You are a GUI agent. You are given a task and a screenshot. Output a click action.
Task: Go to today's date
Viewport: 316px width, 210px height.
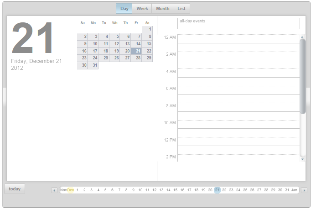[x=15, y=189]
